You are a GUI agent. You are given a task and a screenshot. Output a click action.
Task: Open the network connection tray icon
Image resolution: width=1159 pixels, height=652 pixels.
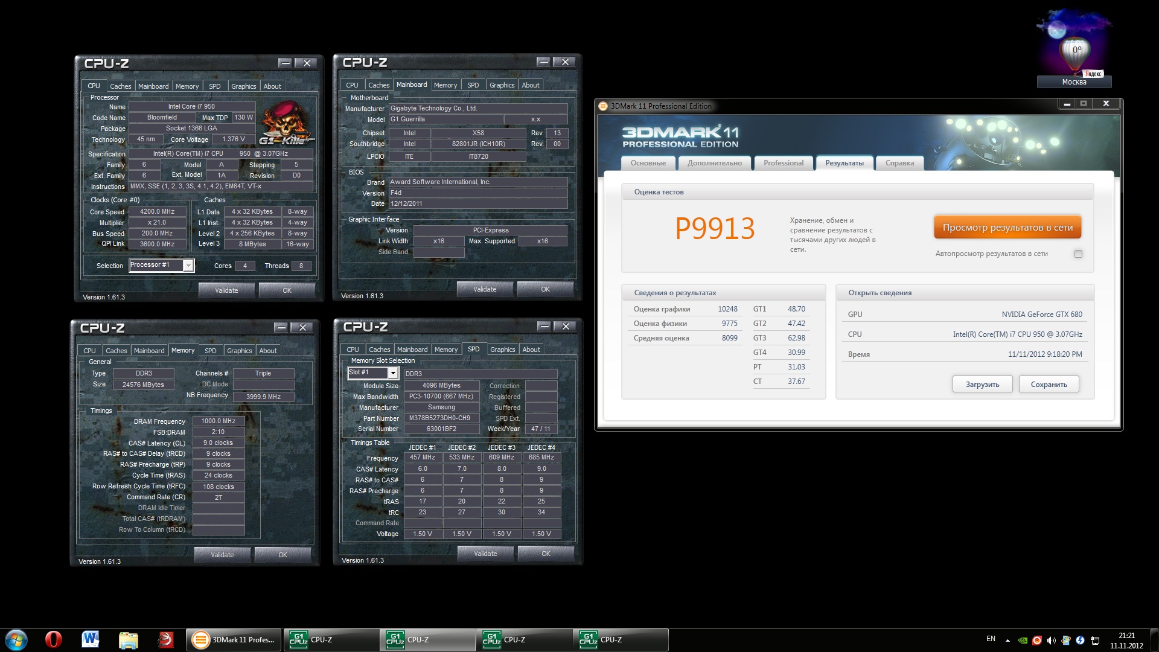tap(1095, 640)
